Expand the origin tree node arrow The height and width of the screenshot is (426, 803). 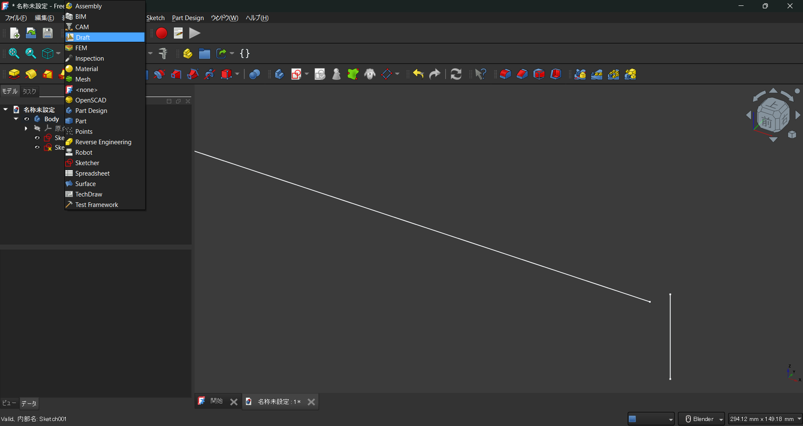[26, 128]
